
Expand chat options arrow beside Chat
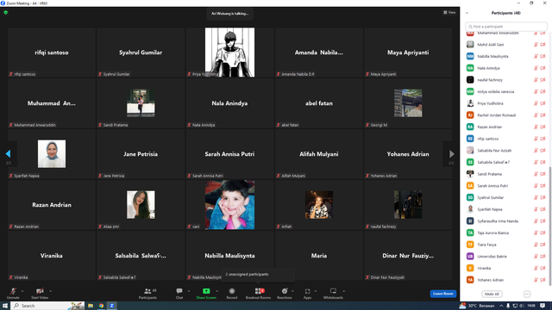coord(189,291)
